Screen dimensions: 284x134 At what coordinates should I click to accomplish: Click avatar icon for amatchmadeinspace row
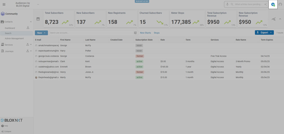pos(36,45)
